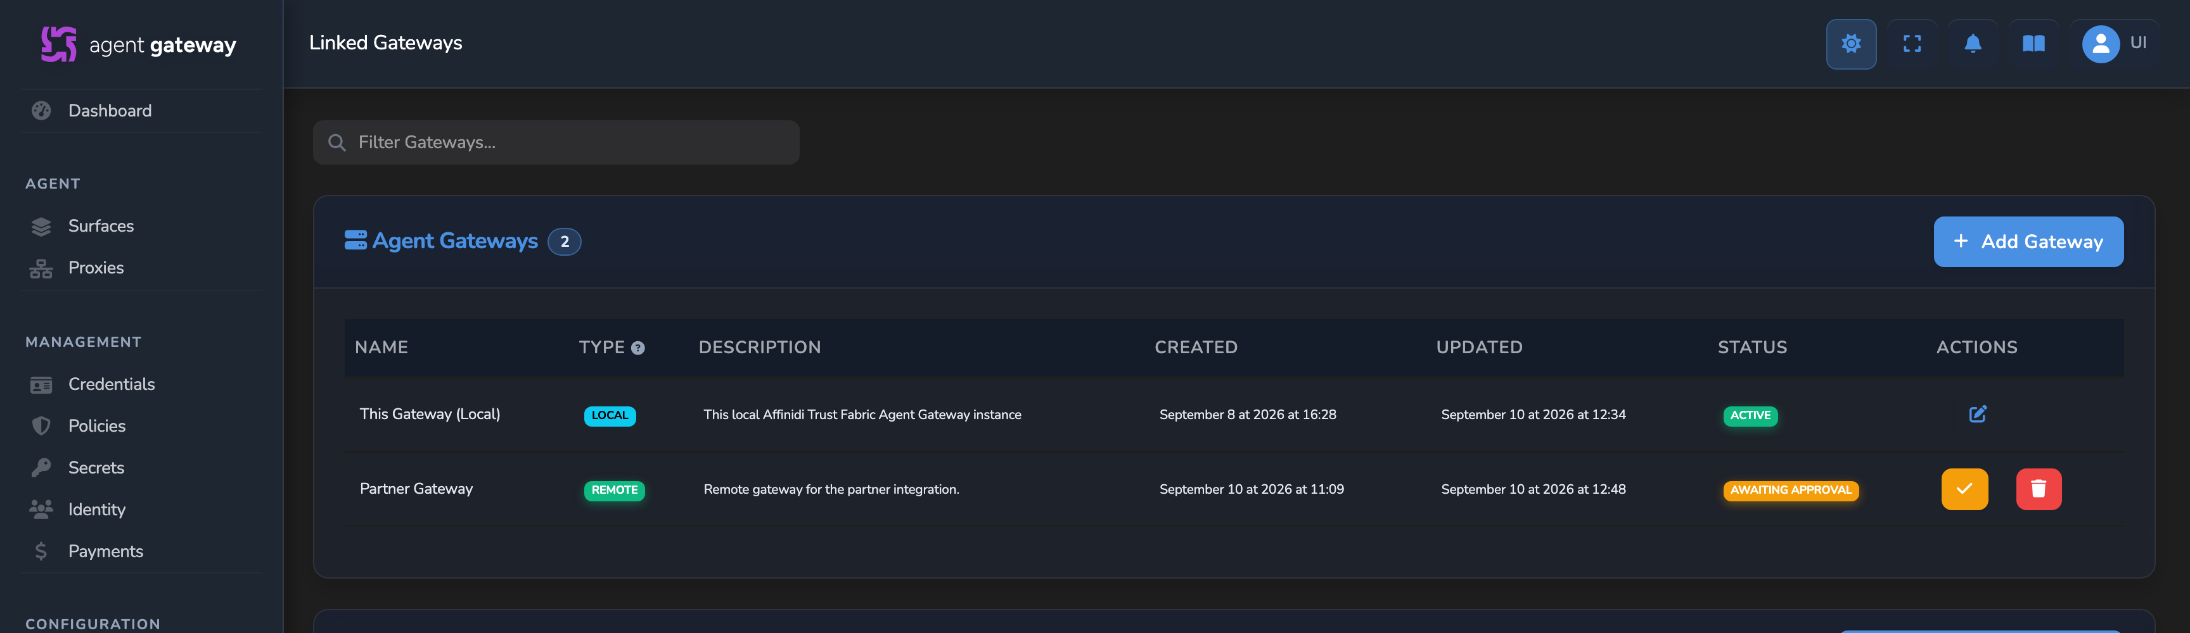Click the ACTIVE status badge

pos(1750,415)
